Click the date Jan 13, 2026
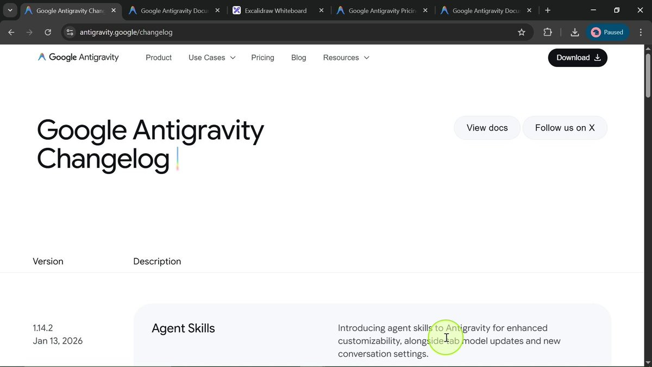Screen dimensions: 652x367 point(58,341)
